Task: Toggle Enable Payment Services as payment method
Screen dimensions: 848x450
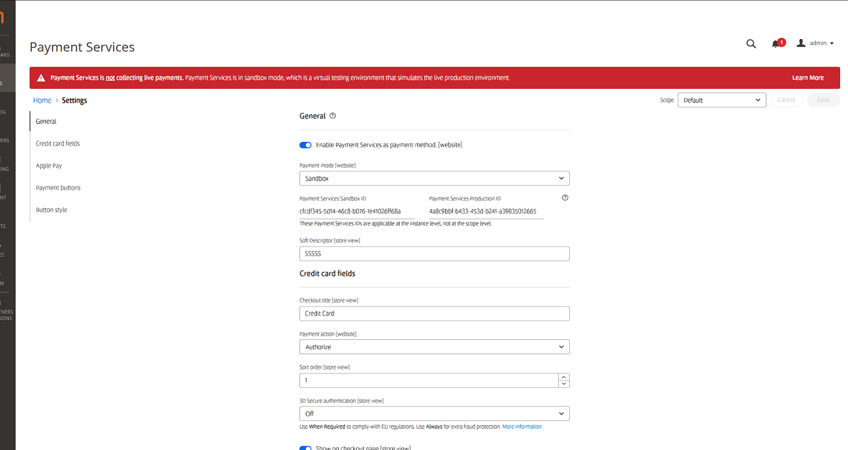Action: pos(305,145)
